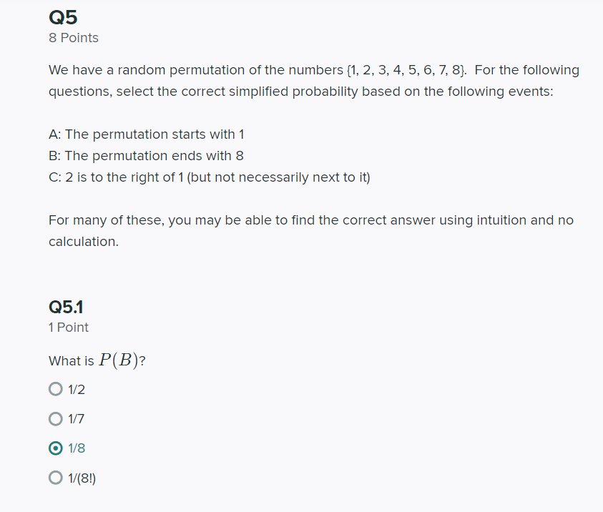Click the event description for C
Viewport: 603px width, 512px height.
209,177
